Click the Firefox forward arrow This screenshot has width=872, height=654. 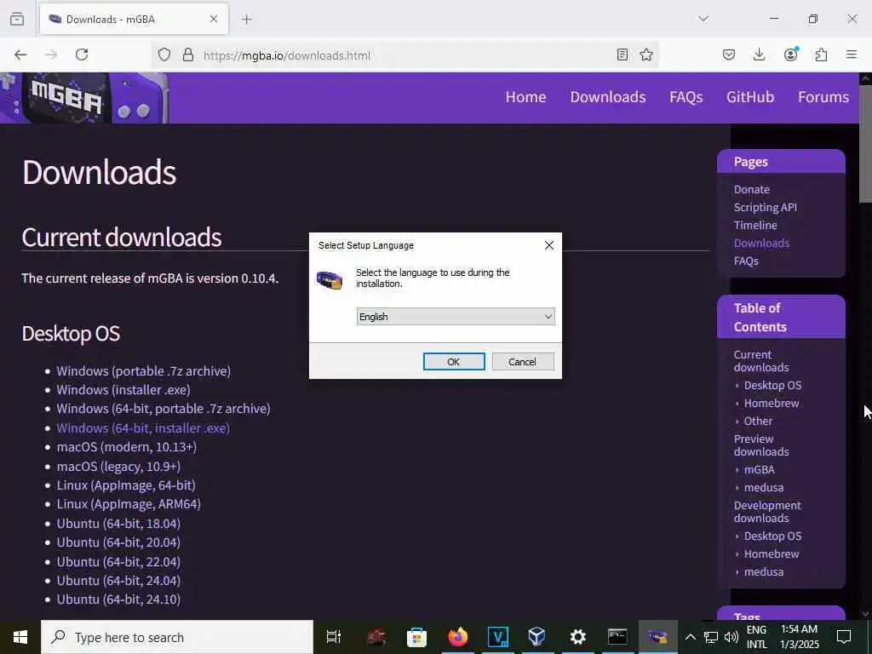pyautogui.click(x=50, y=54)
